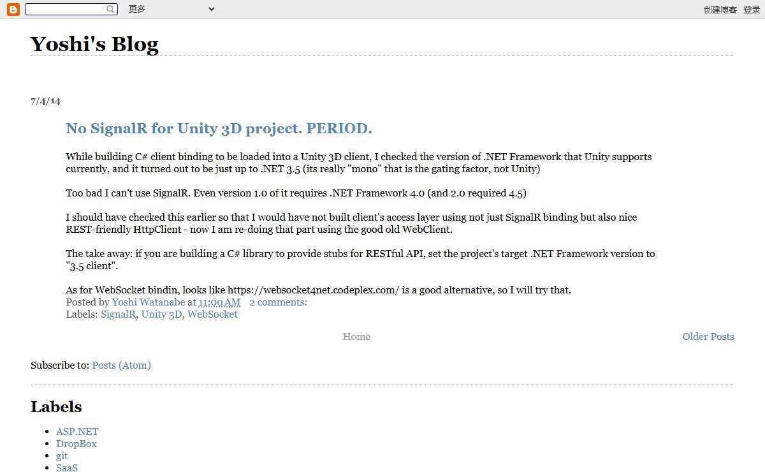Screen dimensions: 765x472
Task: Visit author Yoshi Watanabe's profile link
Action: click(x=149, y=302)
